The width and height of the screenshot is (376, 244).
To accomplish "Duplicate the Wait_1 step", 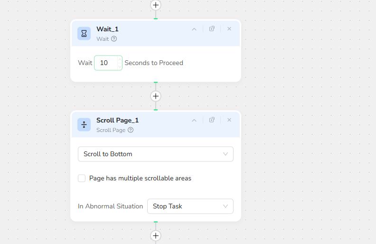I will pos(212,29).
